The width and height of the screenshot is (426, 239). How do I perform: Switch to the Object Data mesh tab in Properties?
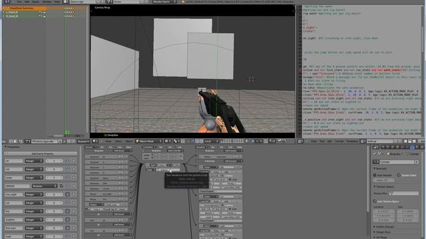pyautogui.click(x=412, y=147)
